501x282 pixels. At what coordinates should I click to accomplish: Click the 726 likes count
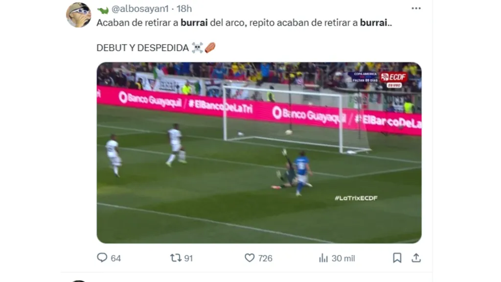[265, 258]
